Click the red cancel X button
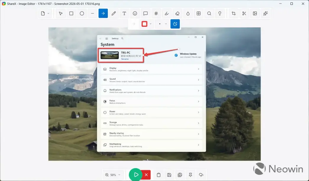309x181 pixels. 146,175
